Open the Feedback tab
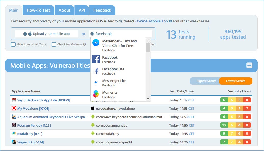Screen dimensions: 264x151 point(102,10)
